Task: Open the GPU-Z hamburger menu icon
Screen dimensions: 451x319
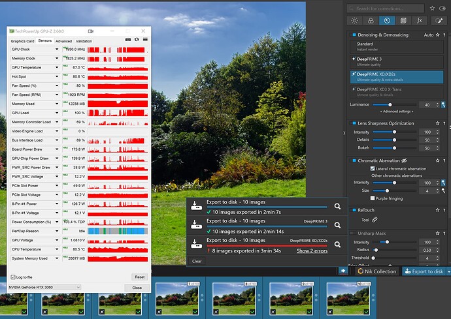Action: [x=145, y=40]
